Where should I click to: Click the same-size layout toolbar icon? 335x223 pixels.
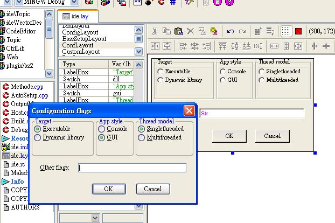[x=299, y=46]
